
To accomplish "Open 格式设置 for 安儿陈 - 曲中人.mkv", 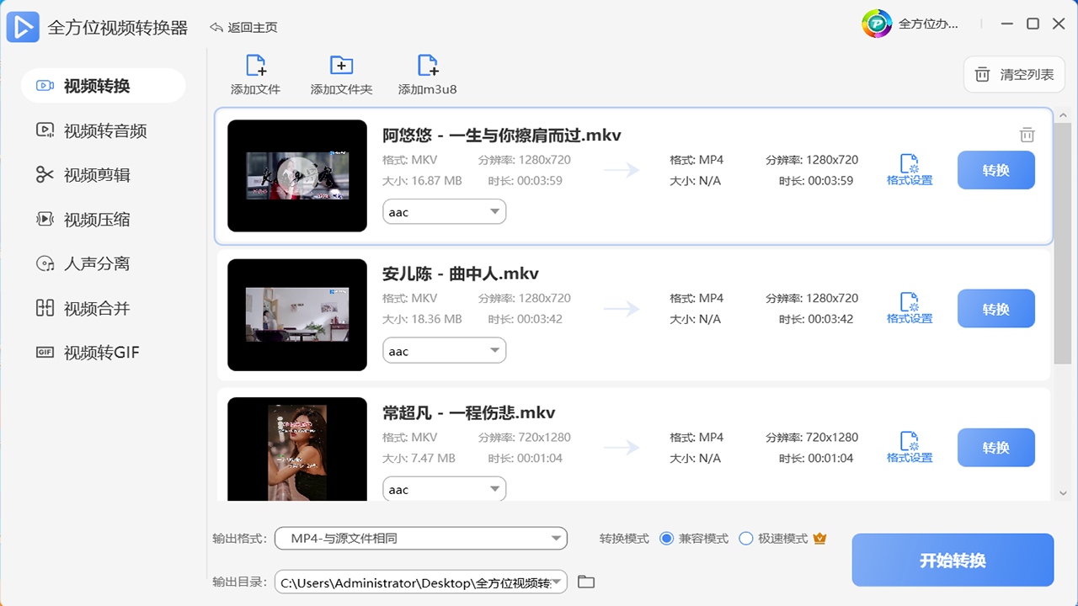I will (x=910, y=308).
